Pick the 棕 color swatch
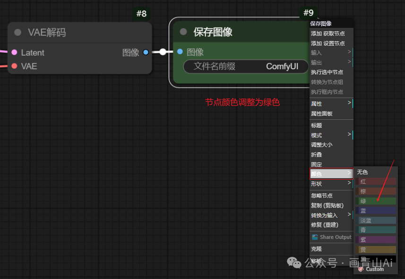405x279 pixels. point(376,191)
